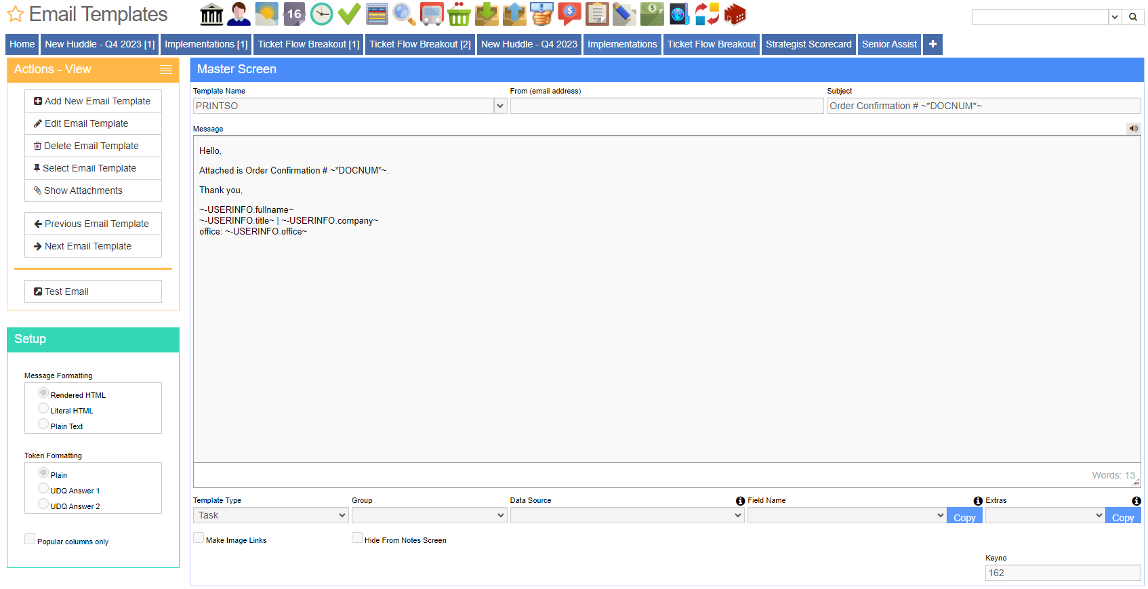1148x589 pixels.
Task: Open the Template Type dropdown
Action: coord(271,515)
